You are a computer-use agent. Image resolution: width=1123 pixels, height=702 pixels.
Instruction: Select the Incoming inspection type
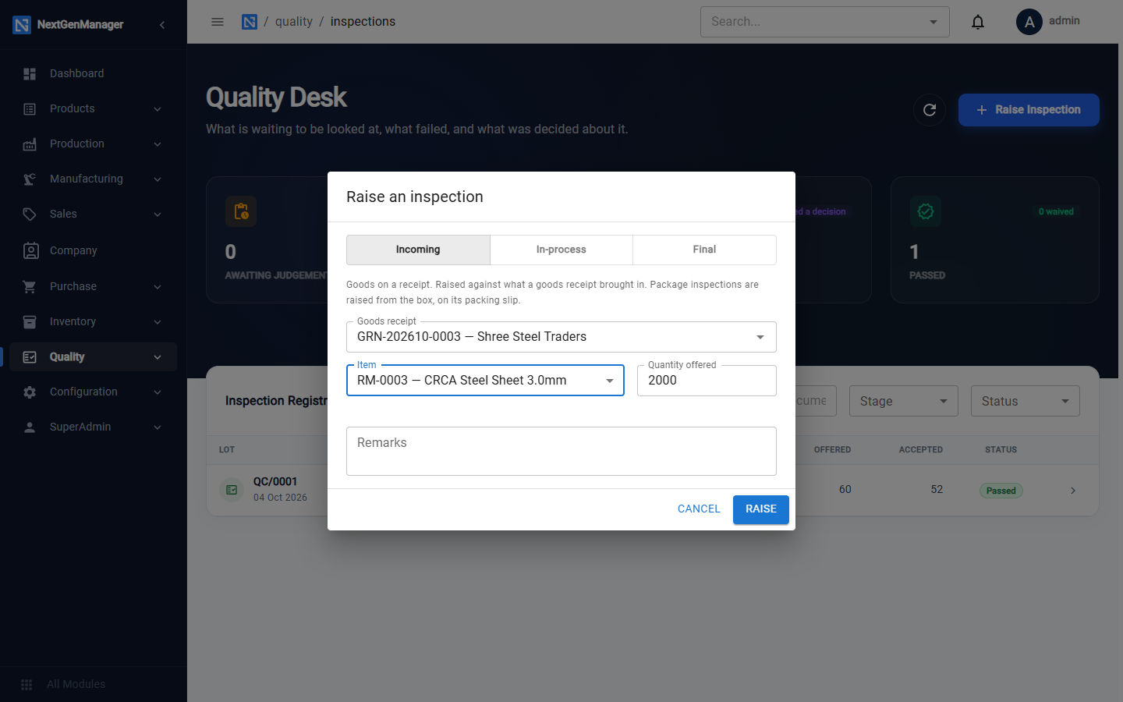pyautogui.click(x=418, y=250)
